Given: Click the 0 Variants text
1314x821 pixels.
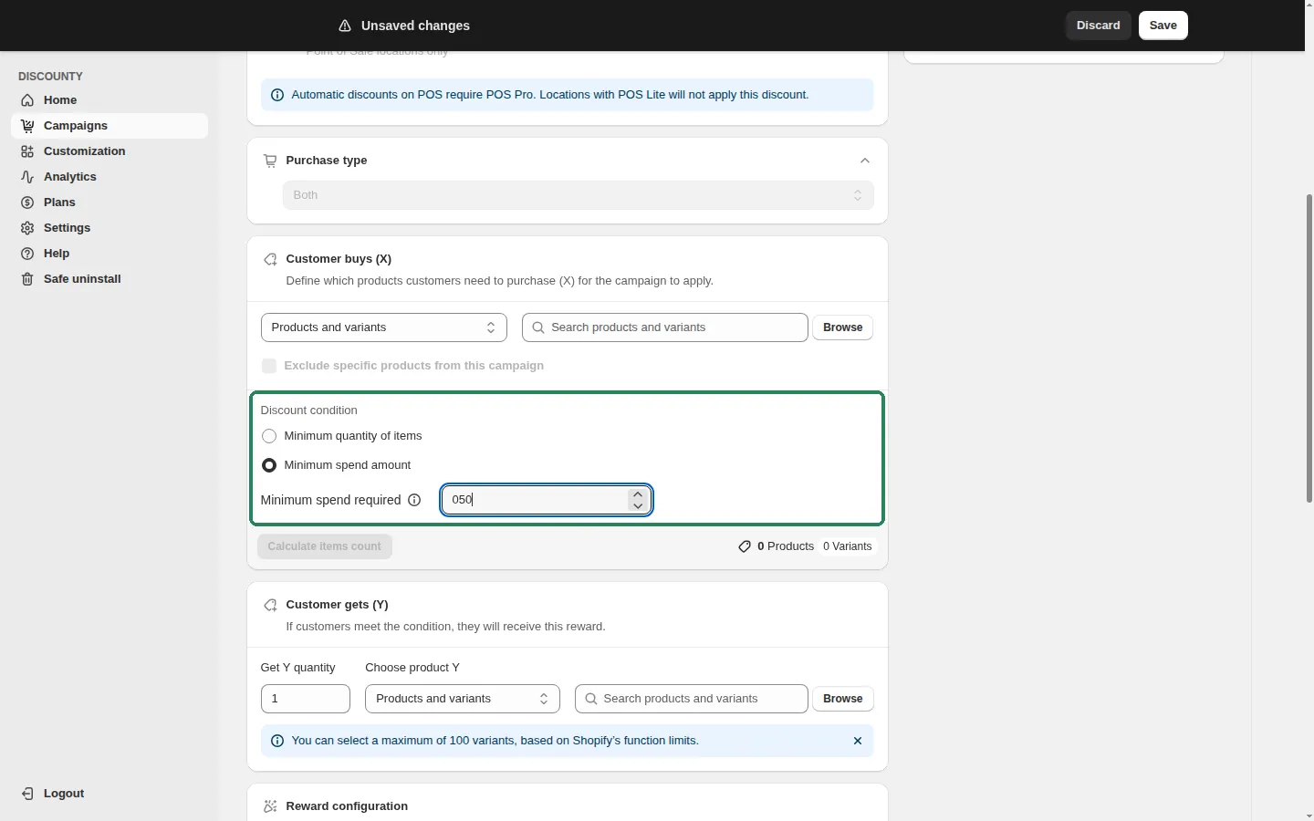Looking at the screenshot, I should coord(847,546).
